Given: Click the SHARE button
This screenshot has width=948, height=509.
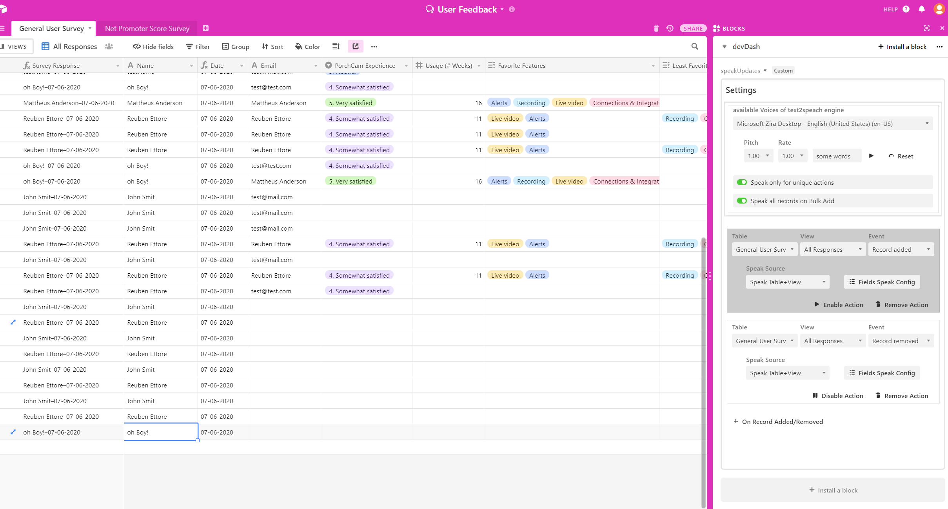Looking at the screenshot, I should tap(693, 28).
